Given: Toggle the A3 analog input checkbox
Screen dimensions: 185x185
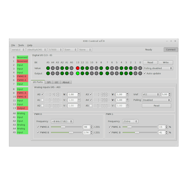Looking at the screenshot, I should (x=91, y=94).
